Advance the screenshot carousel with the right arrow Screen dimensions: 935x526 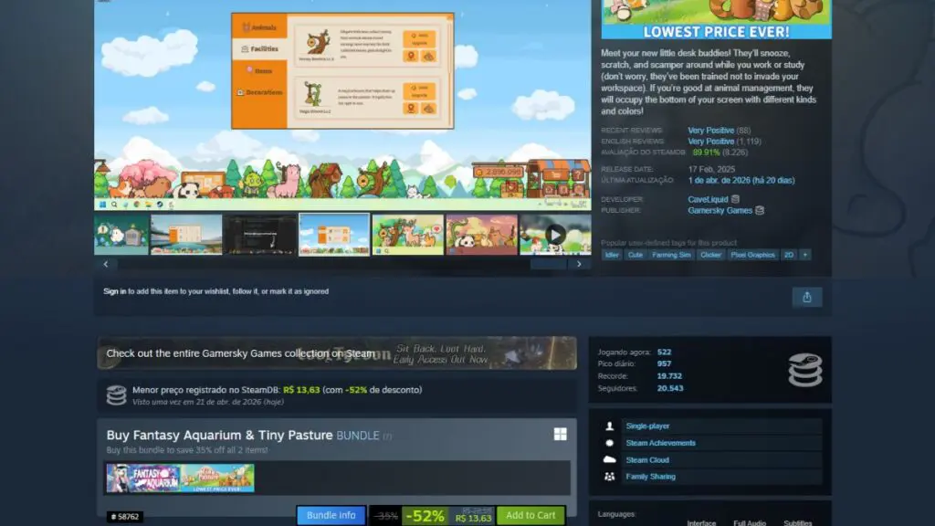579,263
